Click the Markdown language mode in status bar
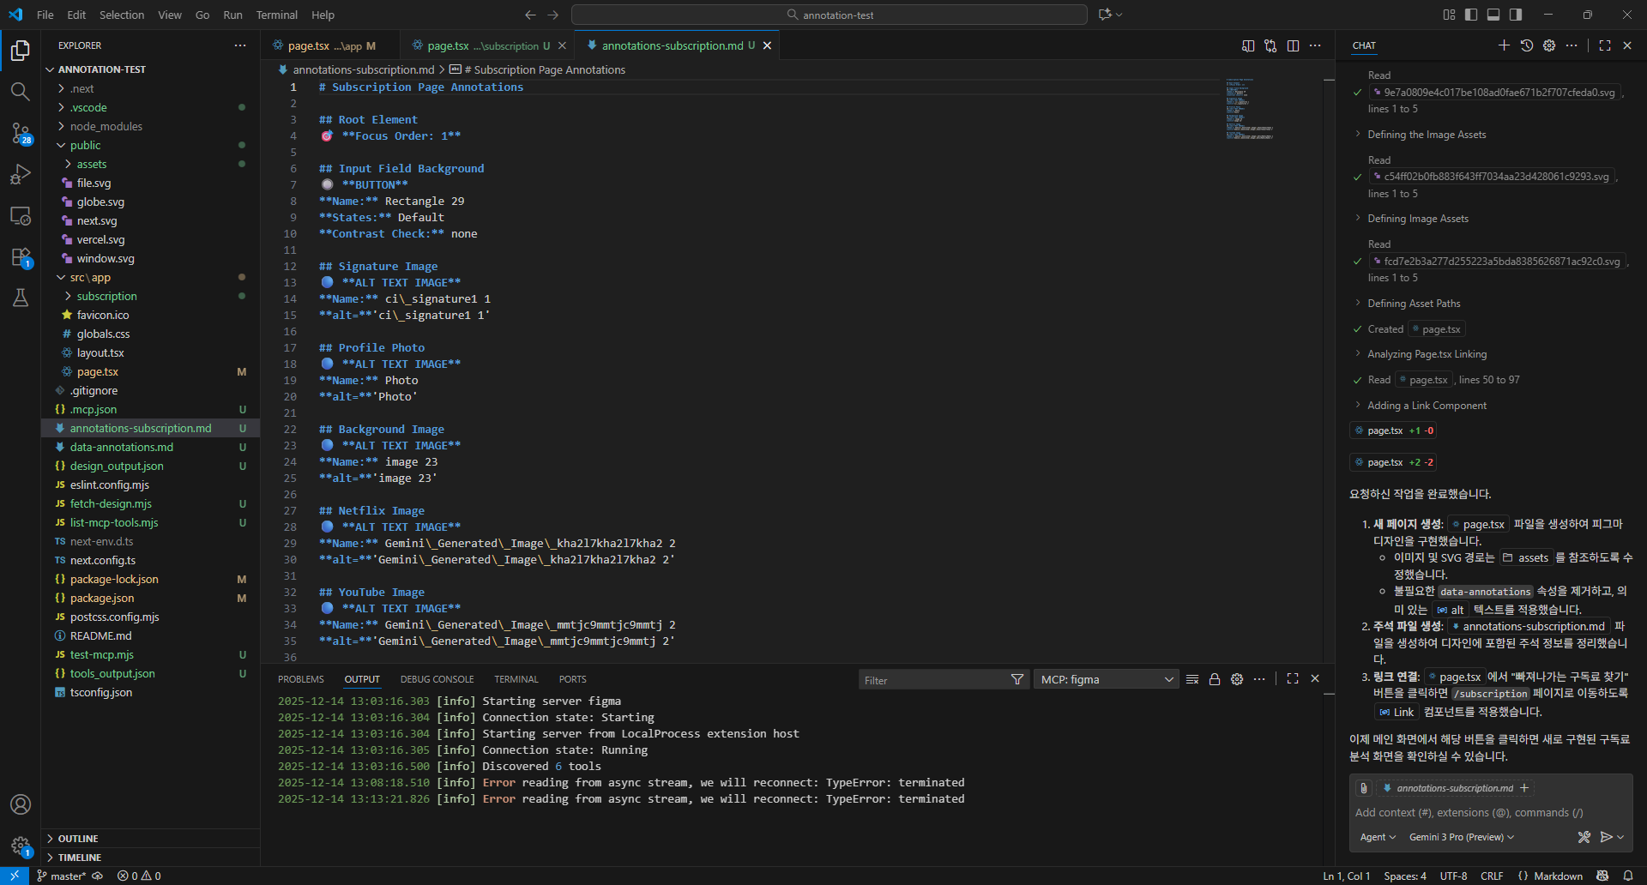The image size is (1647, 885). [1557, 876]
